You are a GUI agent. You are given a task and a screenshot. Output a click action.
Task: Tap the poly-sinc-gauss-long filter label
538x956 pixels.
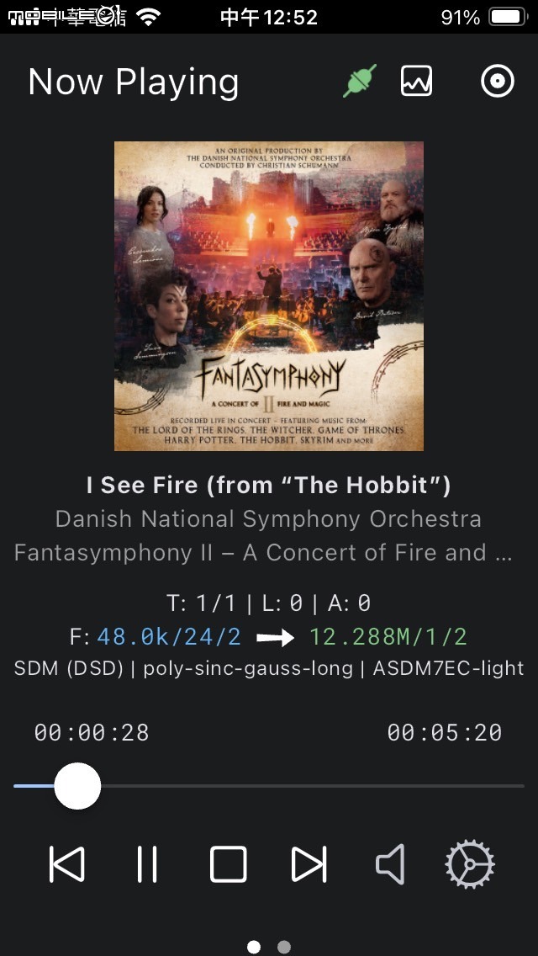point(248,668)
